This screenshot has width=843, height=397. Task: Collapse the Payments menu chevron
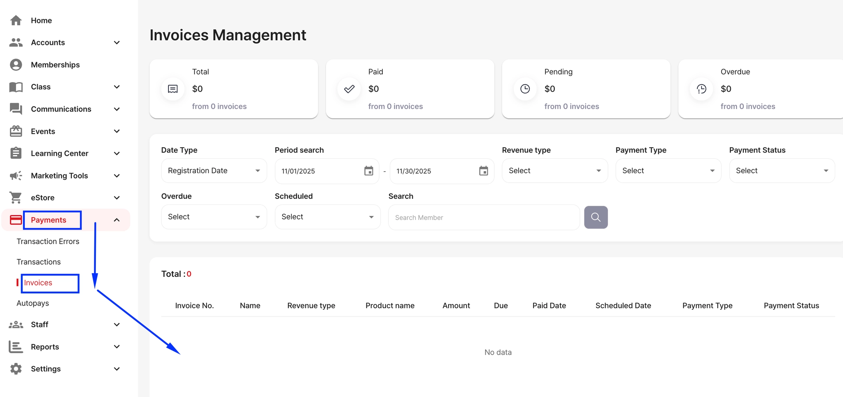[x=117, y=220]
